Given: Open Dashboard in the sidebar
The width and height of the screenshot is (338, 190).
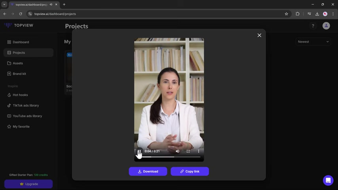Looking at the screenshot, I should tap(28, 42).
